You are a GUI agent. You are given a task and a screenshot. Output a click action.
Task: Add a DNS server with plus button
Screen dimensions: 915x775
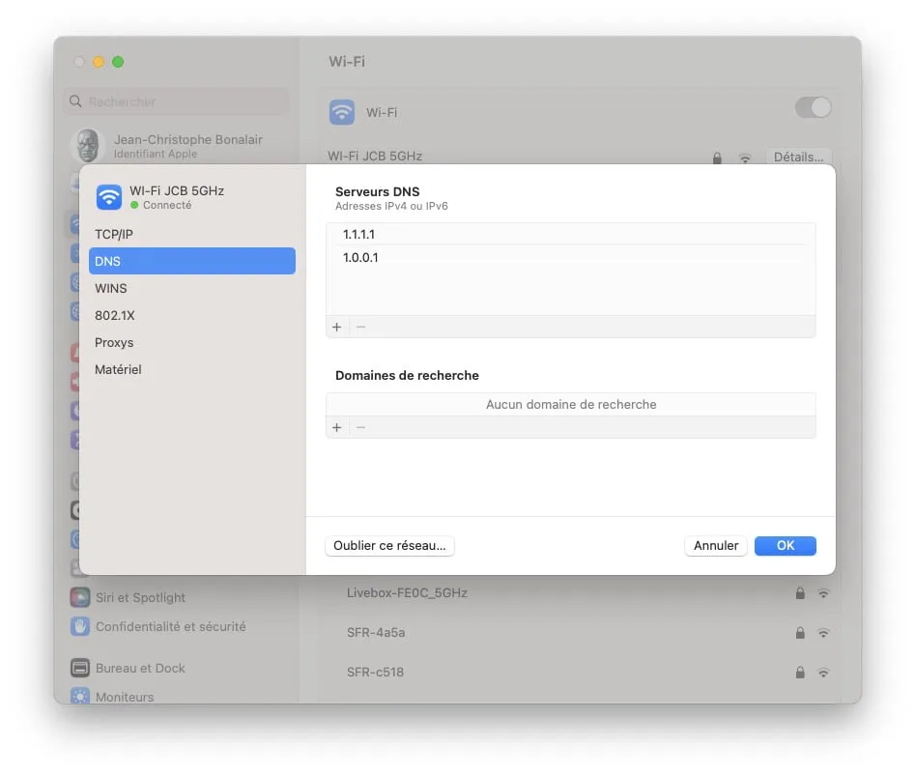click(x=336, y=328)
